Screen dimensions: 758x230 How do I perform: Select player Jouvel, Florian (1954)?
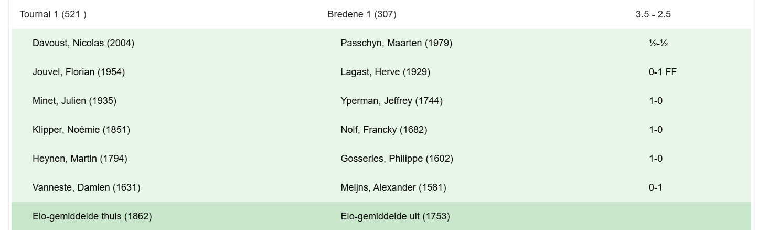pyautogui.click(x=79, y=72)
